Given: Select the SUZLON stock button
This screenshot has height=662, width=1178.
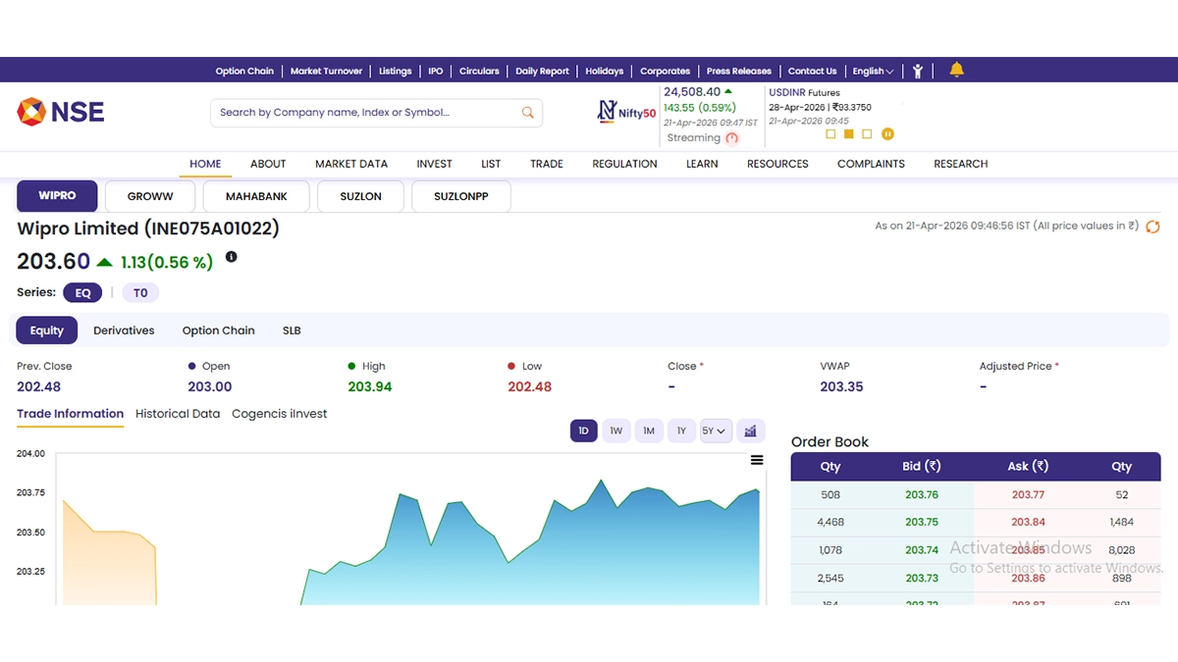Looking at the screenshot, I should 360,196.
